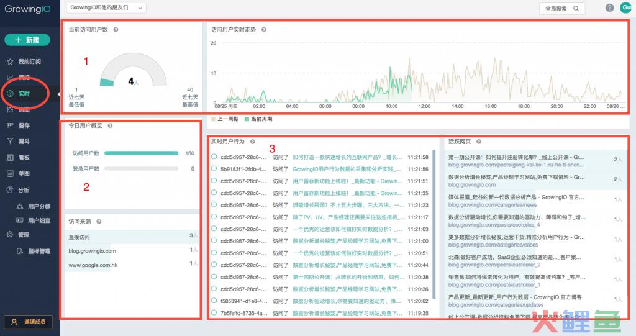This screenshot has height=336, width=636.
Task: Click the GrowingIO logo
Action: [27, 9]
